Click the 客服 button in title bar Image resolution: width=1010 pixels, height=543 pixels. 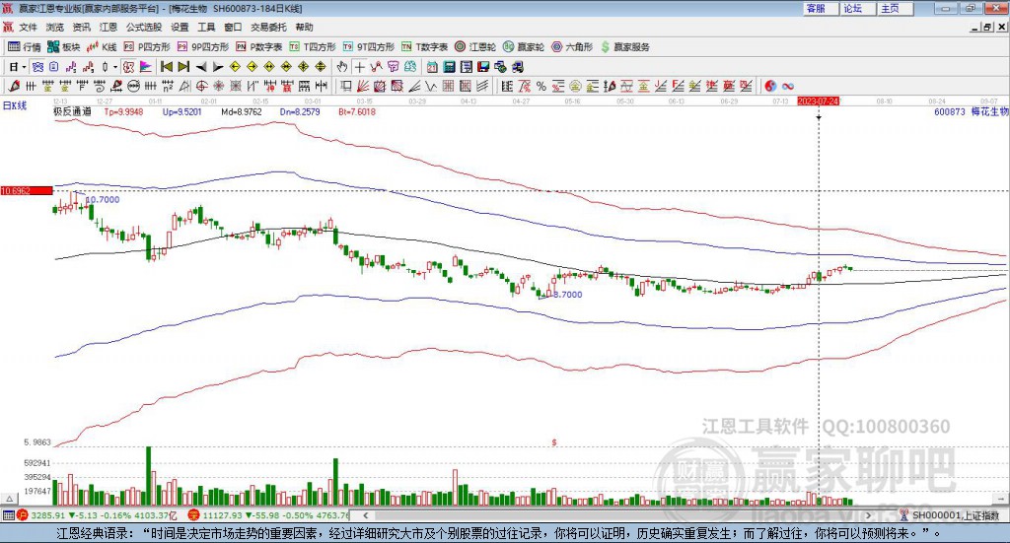click(x=821, y=8)
